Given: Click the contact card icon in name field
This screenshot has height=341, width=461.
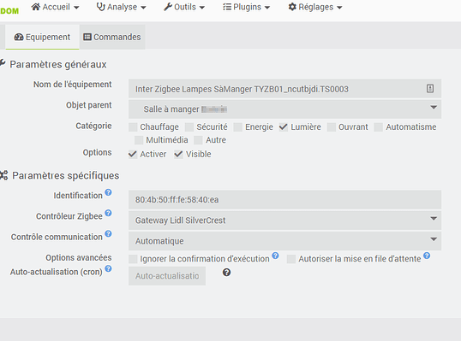Looking at the screenshot, I should pos(430,88).
